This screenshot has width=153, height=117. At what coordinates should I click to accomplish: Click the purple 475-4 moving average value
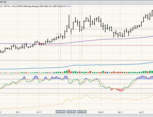point(68,6)
